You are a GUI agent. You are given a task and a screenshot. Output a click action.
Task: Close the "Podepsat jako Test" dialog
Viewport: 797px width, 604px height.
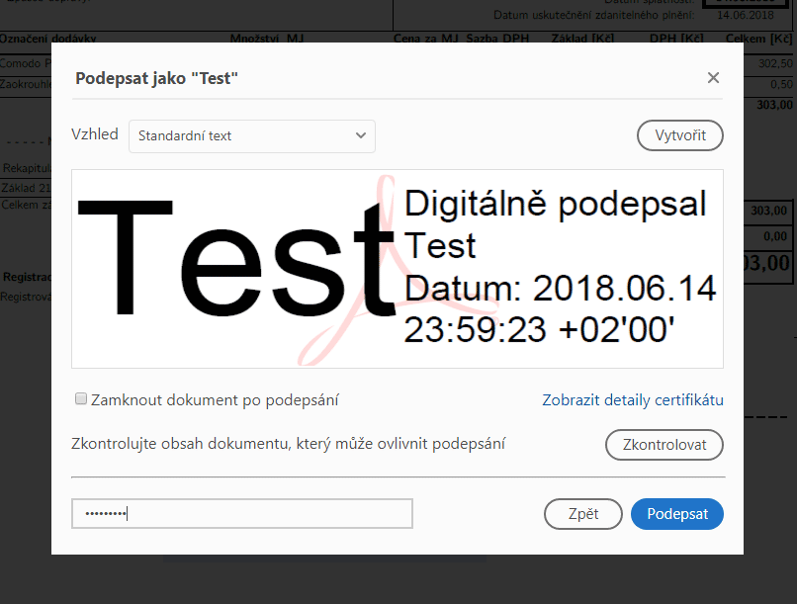pos(713,78)
